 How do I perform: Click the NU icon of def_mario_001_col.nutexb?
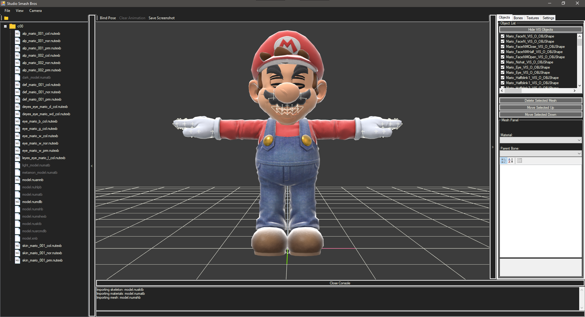pyautogui.click(x=17, y=85)
